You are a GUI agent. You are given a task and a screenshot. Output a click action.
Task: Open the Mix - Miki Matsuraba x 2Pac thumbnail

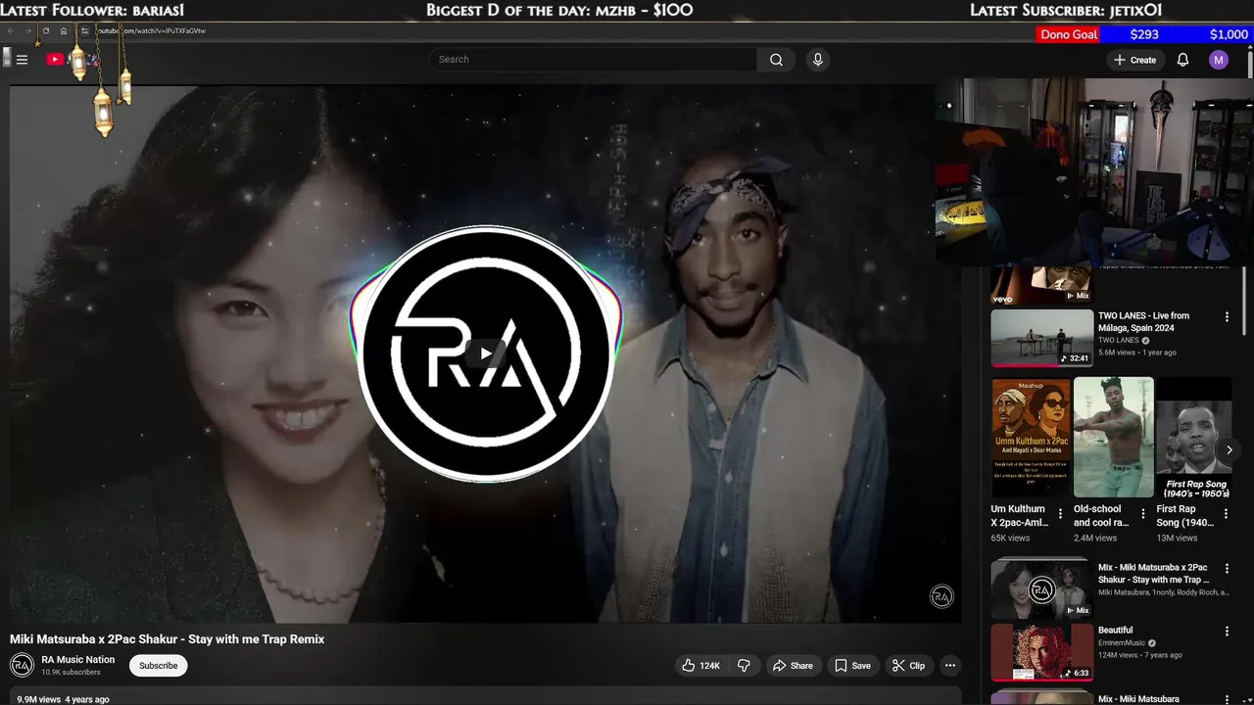click(x=1042, y=589)
